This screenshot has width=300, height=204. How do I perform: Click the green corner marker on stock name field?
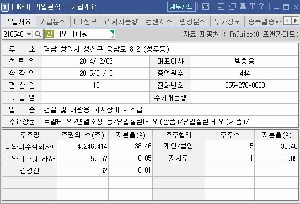click(113, 32)
